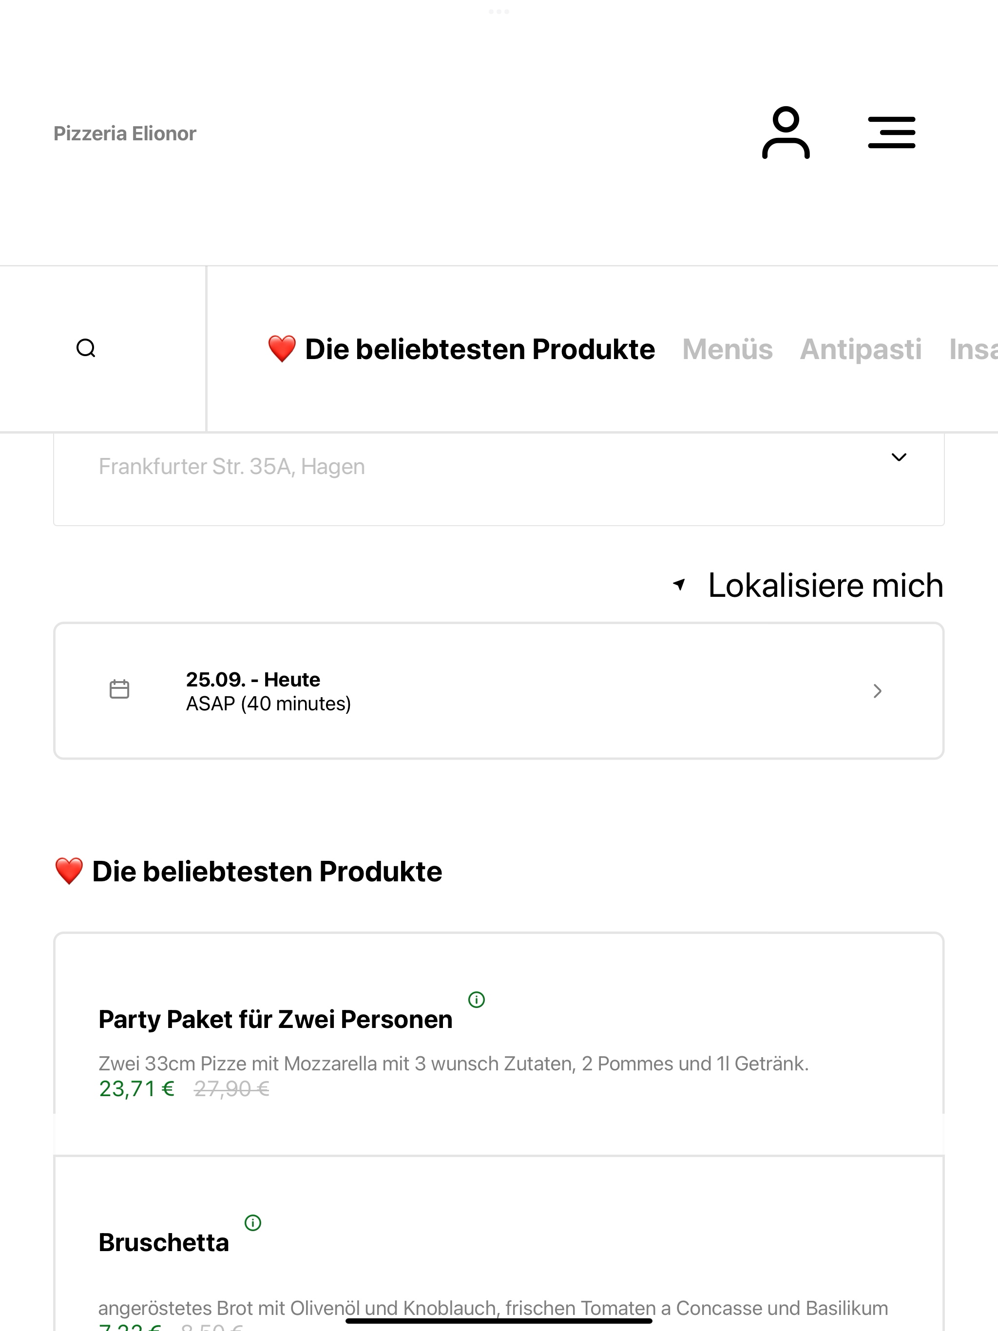Open the hamburger menu icon
The width and height of the screenshot is (998, 1331).
(891, 133)
